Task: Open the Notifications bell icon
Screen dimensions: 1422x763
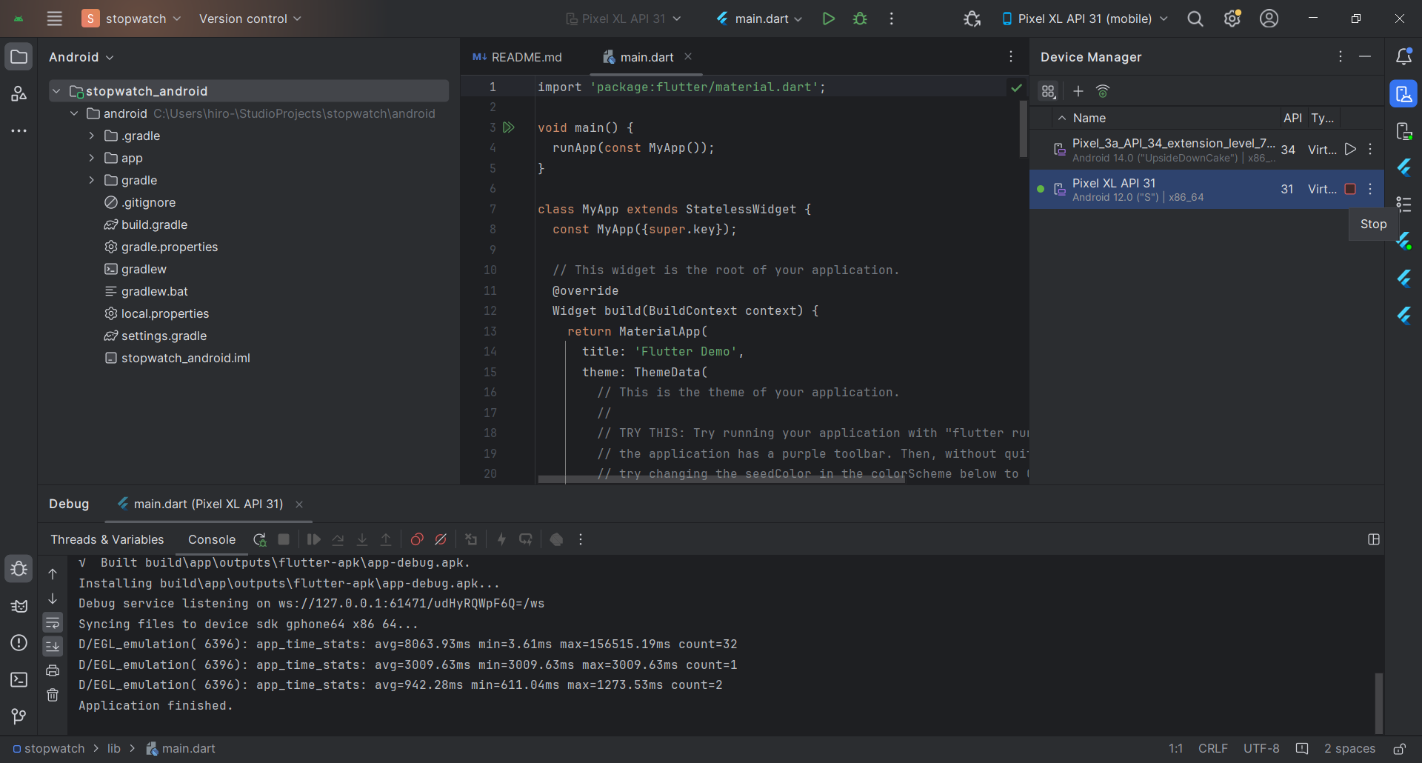Action: [1403, 57]
